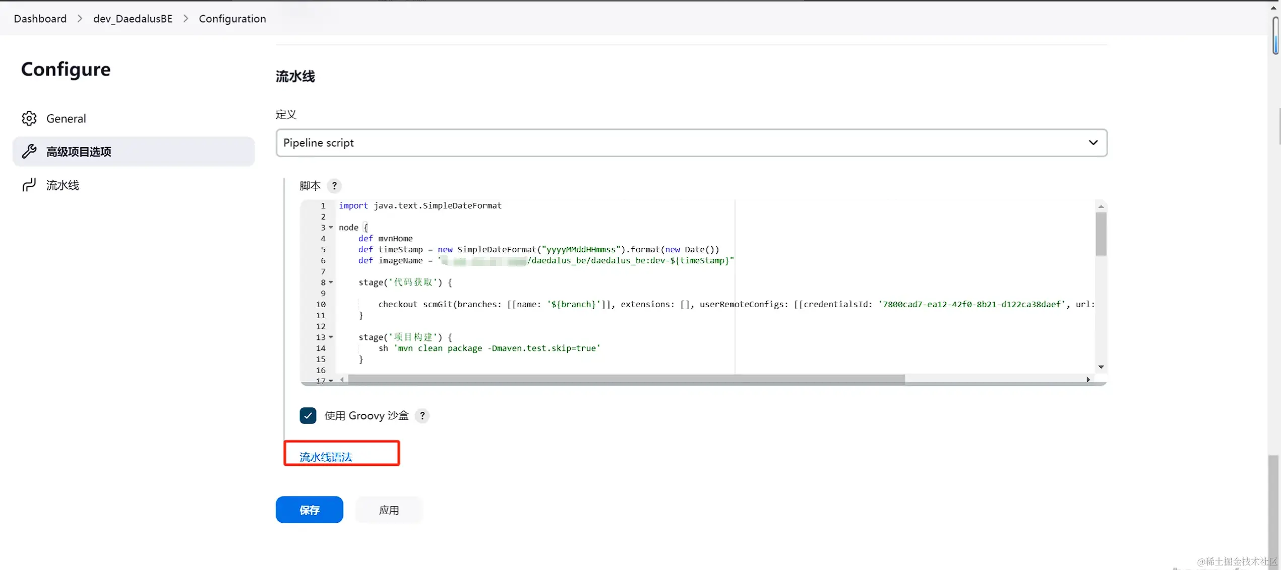This screenshot has width=1281, height=570.
Task: Click the editor horizontal scrollbar thumb
Action: 625,380
